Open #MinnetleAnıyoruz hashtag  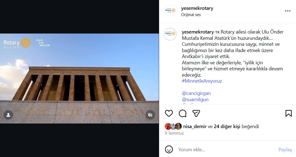[x=202, y=81]
